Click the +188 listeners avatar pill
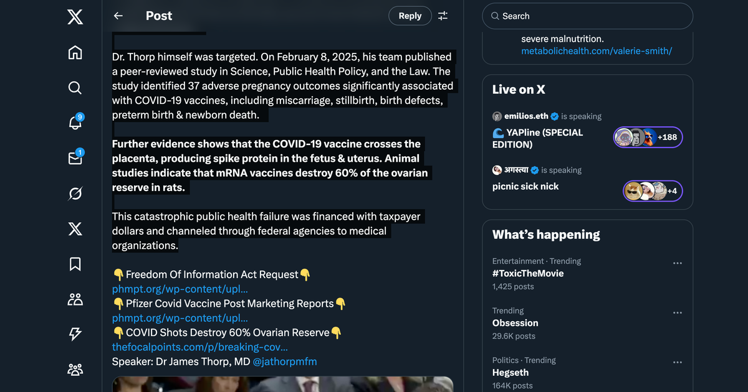This screenshot has width=748, height=392. pos(648,137)
